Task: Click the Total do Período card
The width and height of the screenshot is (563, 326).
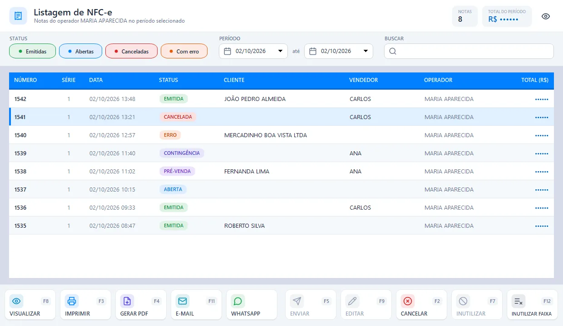Action: pos(507,16)
